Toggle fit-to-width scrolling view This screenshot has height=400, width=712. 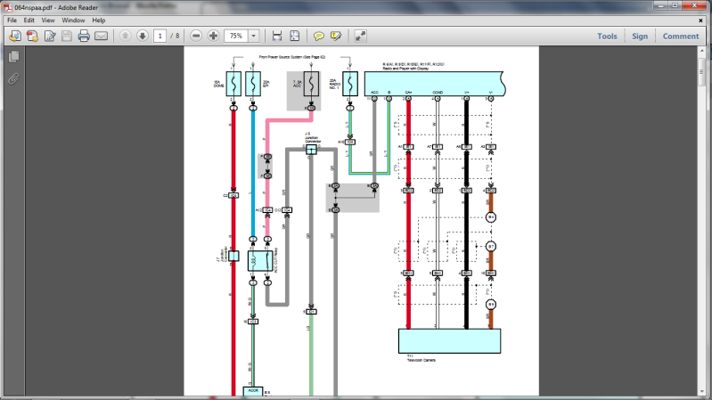coord(277,37)
